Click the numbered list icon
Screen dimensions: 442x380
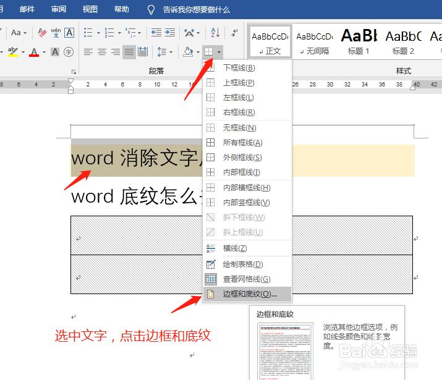tap(109, 33)
